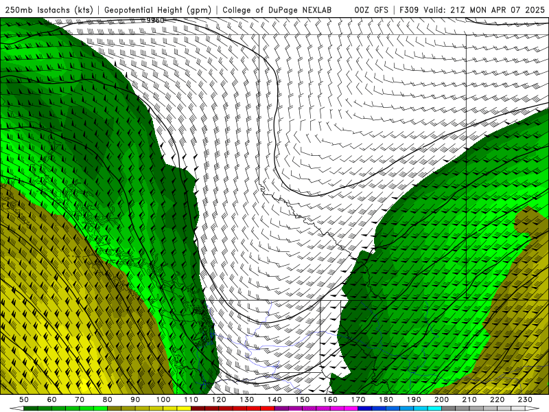Click the '70' color bar label
The width and height of the screenshot is (549, 412).
pyautogui.click(x=80, y=400)
